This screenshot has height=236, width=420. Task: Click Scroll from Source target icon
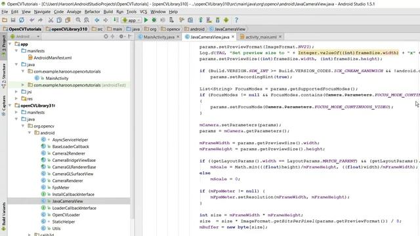106,37
